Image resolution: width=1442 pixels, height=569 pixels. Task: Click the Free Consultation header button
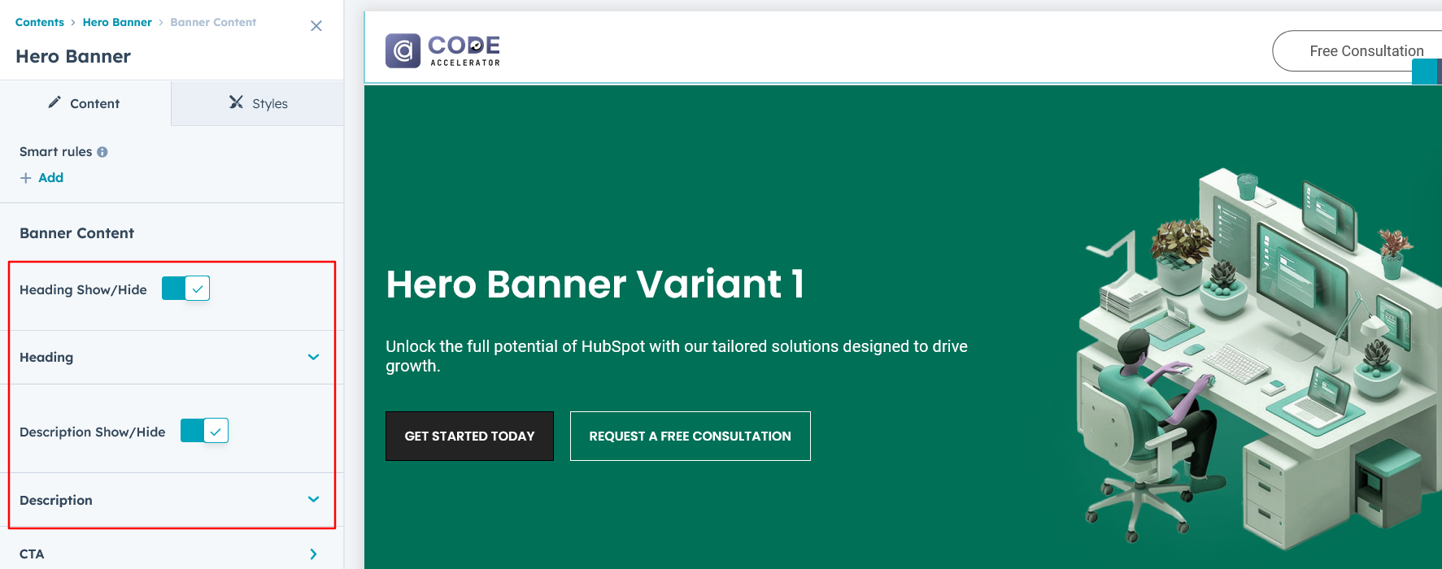pos(1358,51)
